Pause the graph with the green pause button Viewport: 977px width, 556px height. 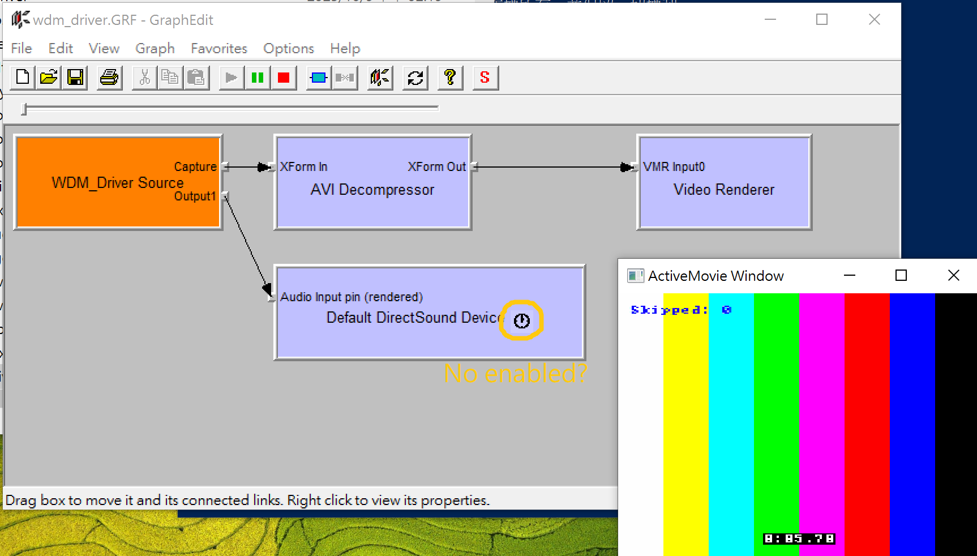pyautogui.click(x=258, y=78)
